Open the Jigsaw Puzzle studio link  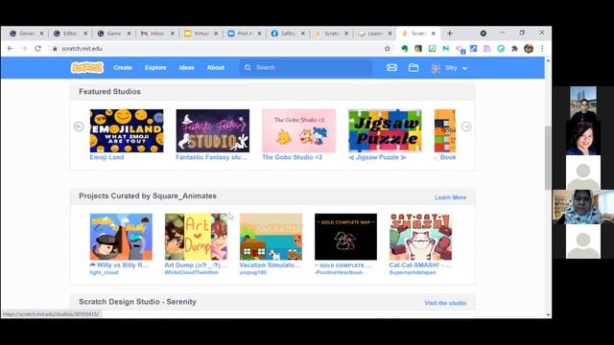[x=377, y=157]
